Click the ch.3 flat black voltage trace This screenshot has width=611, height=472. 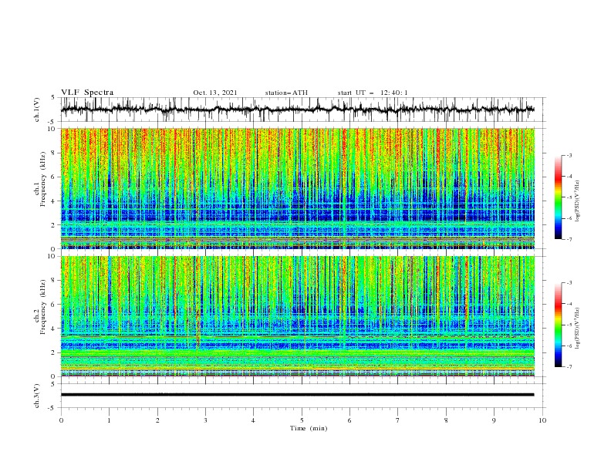[297, 395]
